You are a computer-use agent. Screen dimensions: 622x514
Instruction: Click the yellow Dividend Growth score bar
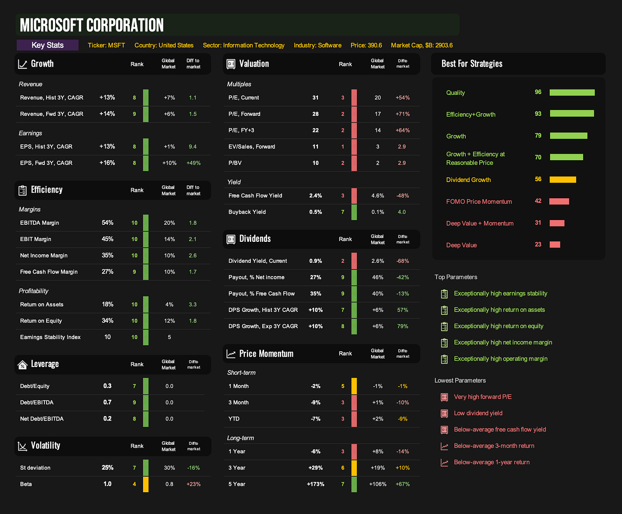coord(563,179)
